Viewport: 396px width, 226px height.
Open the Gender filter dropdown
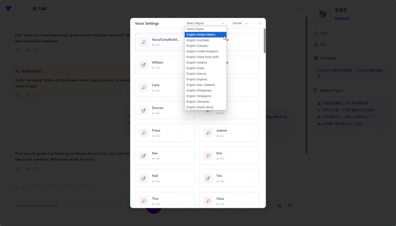240,23
